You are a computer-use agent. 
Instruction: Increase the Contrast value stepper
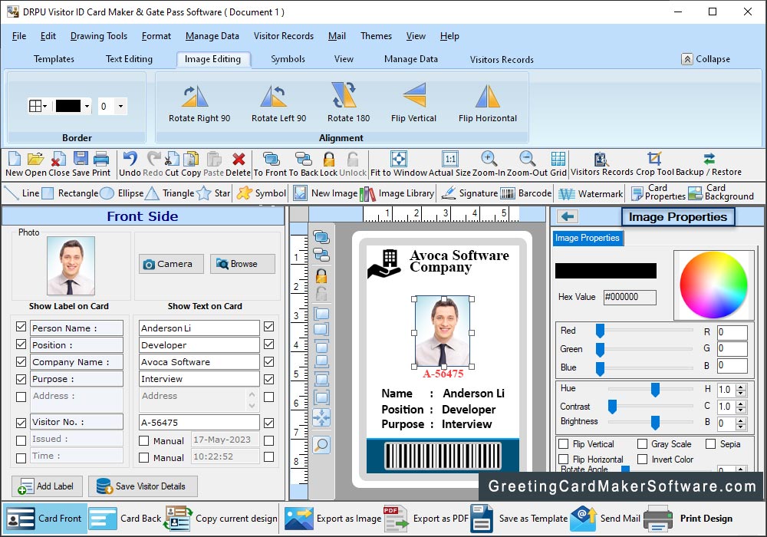(741, 404)
